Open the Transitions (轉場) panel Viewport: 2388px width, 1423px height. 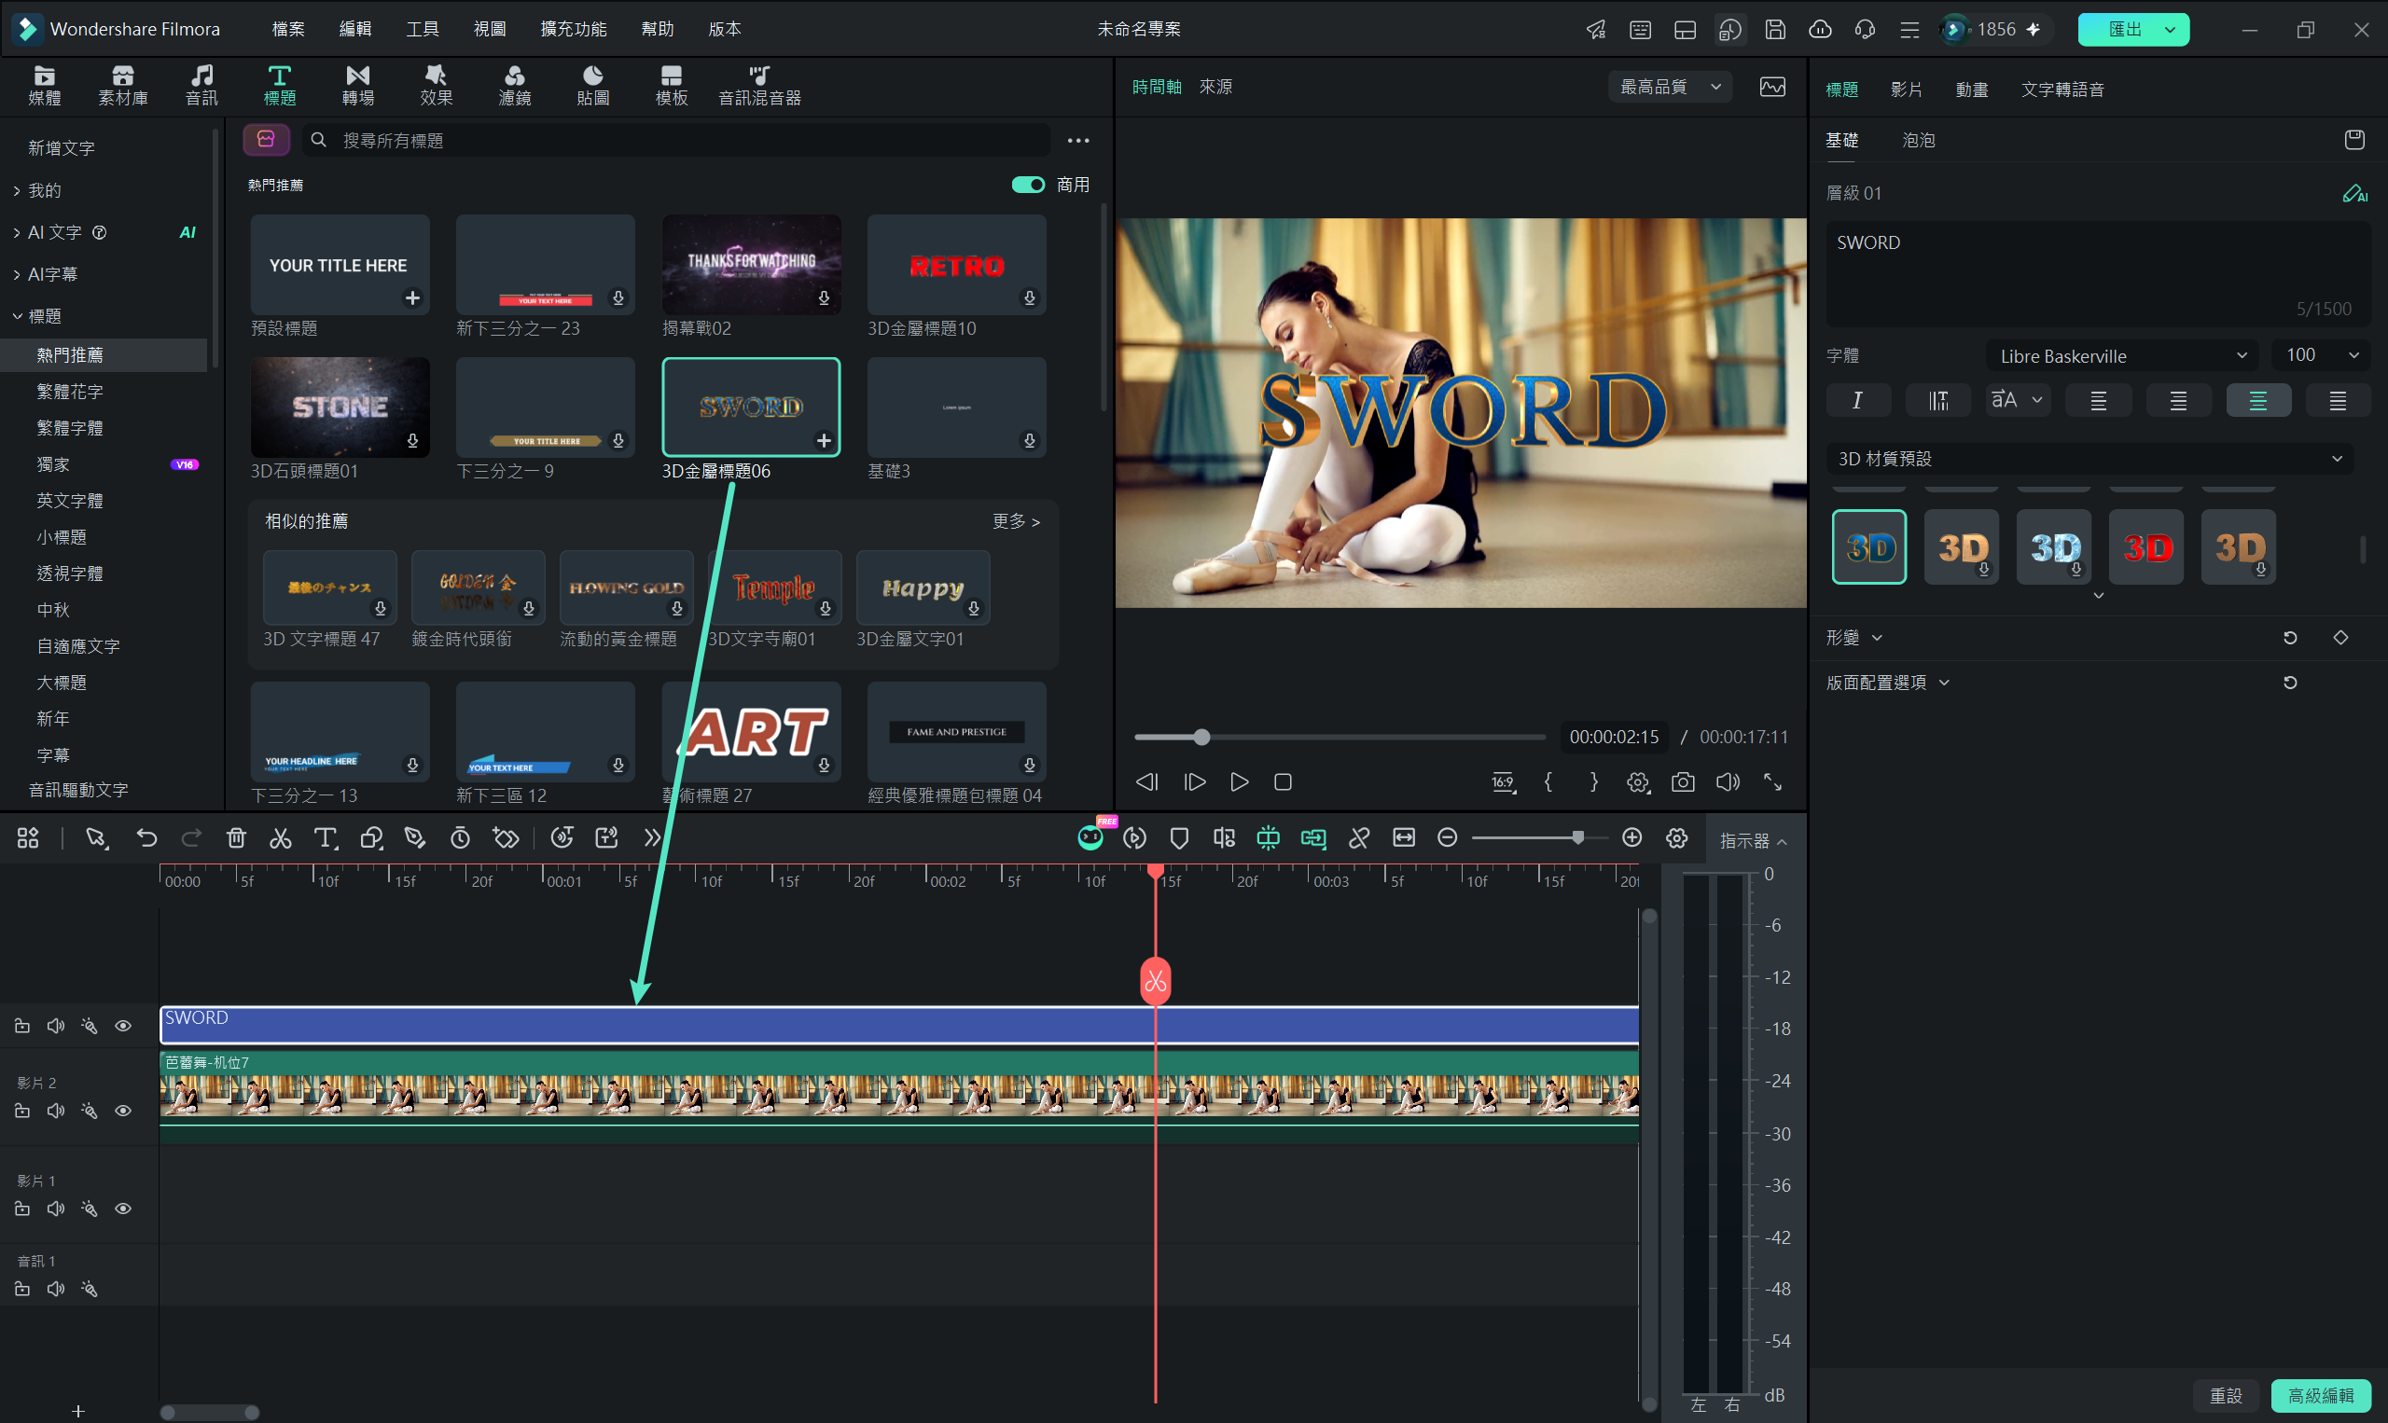[x=357, y=86]
